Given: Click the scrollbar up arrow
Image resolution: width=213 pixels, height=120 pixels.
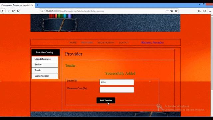Looking at the screenshot, I should (x=212, y=16).
